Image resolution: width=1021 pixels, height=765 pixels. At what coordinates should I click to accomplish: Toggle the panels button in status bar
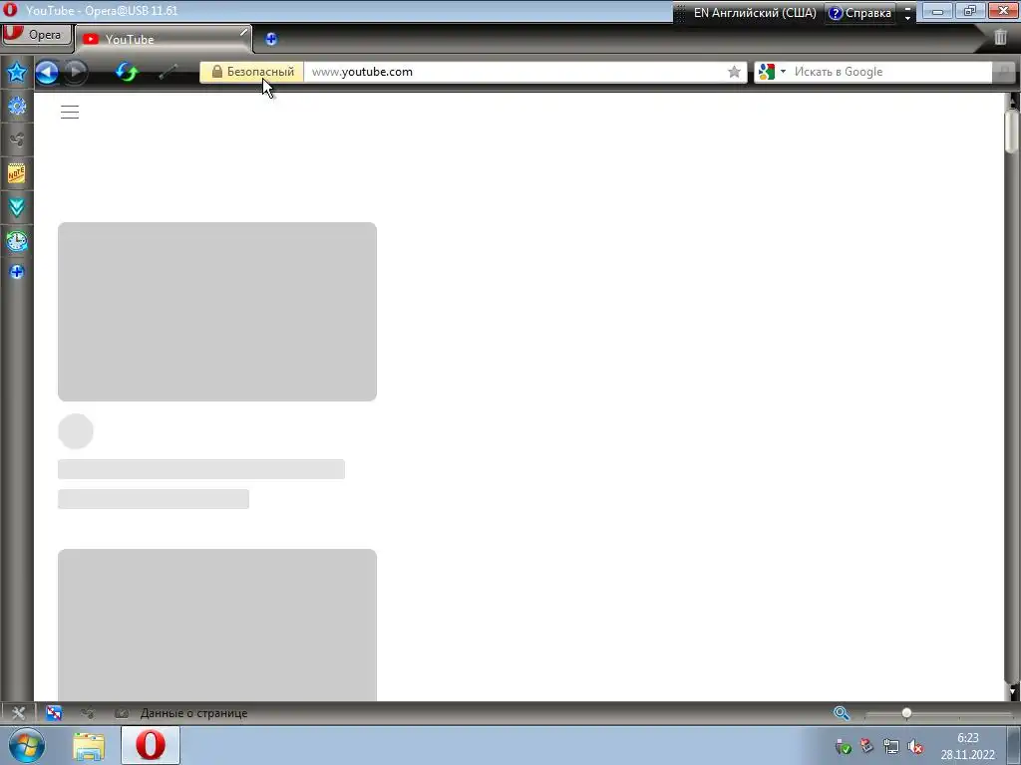(18, 713)
